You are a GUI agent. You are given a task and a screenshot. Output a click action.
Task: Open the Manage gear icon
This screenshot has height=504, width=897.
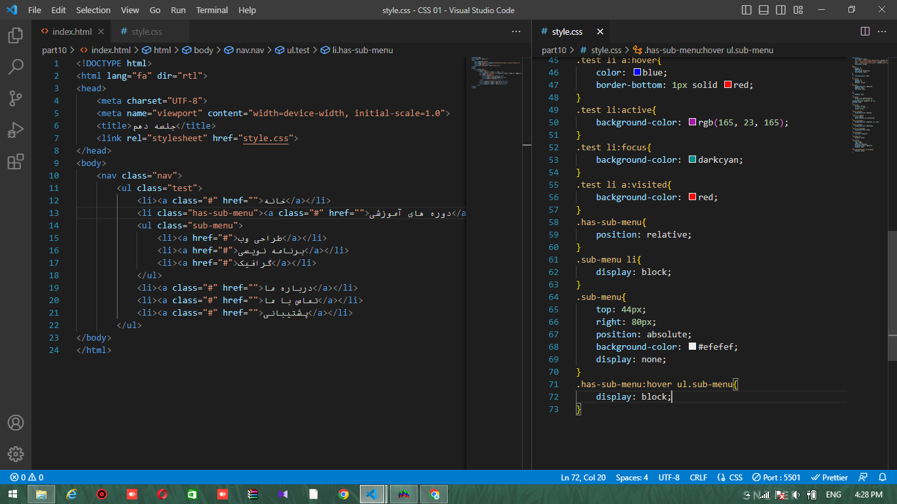tap(16, 454)
